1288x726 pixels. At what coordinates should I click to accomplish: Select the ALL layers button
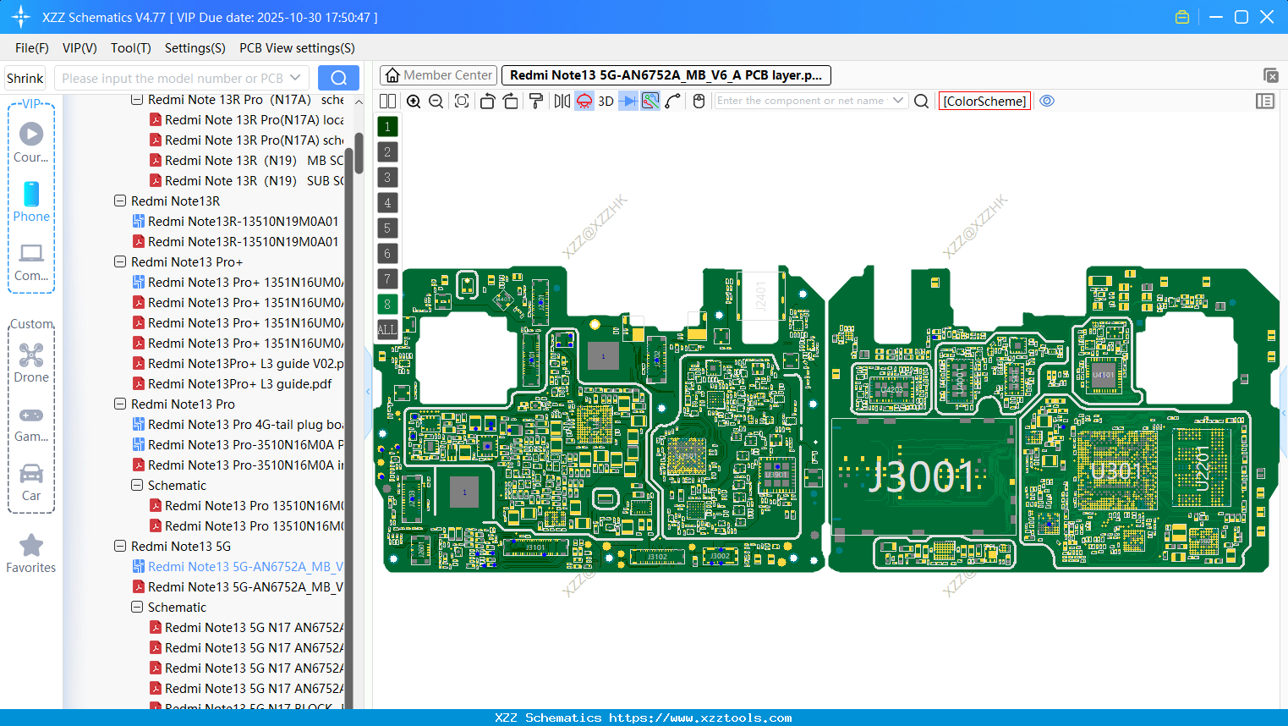(386, 329)
